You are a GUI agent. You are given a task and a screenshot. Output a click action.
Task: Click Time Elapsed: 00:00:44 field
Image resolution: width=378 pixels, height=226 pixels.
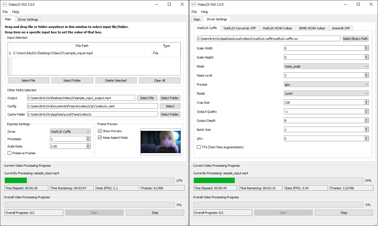coord(216,188)
